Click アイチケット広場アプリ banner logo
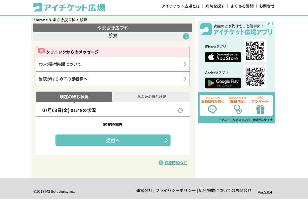This screenshot has height=200, width=308. coord(206,29)
